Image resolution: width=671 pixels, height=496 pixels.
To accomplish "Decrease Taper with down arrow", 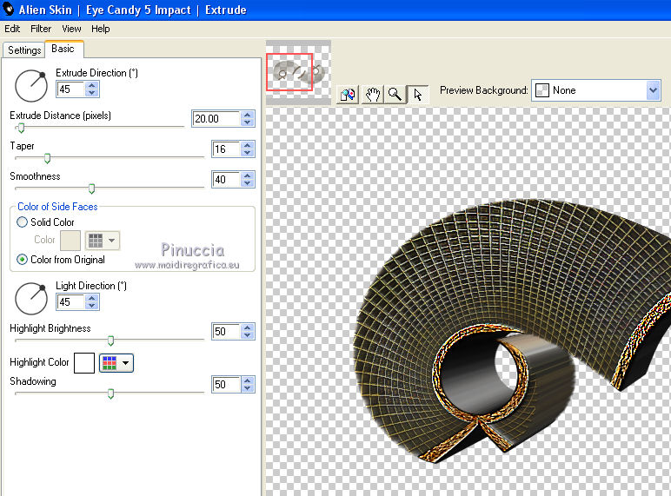I will click(248, 153).
